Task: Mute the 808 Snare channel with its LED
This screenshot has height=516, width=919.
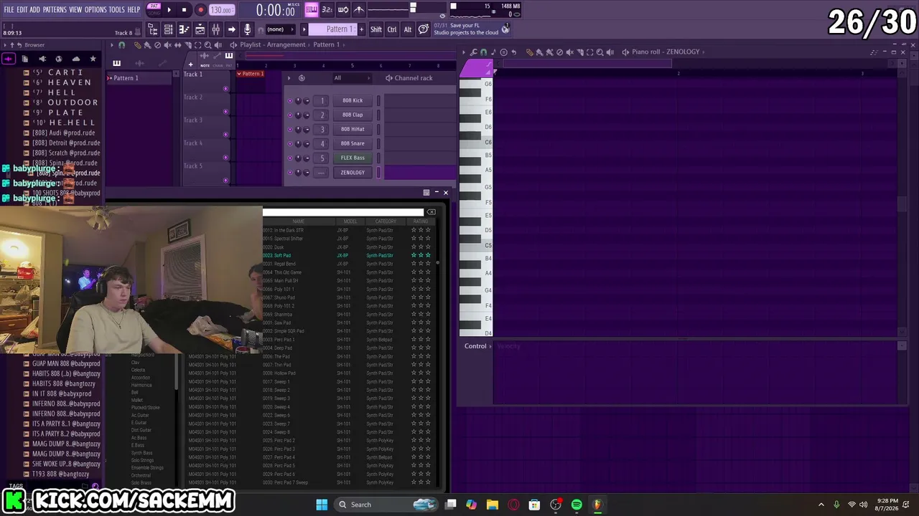Action: tap(290, 144)
